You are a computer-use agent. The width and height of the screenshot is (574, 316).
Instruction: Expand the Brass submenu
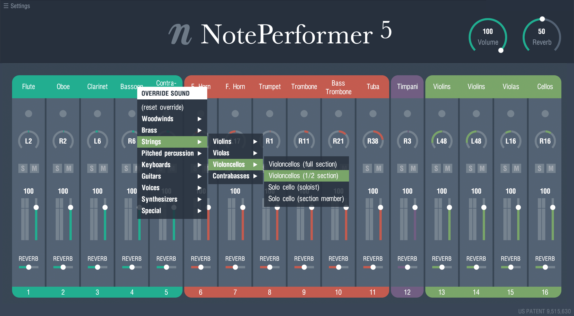(172, 130)
